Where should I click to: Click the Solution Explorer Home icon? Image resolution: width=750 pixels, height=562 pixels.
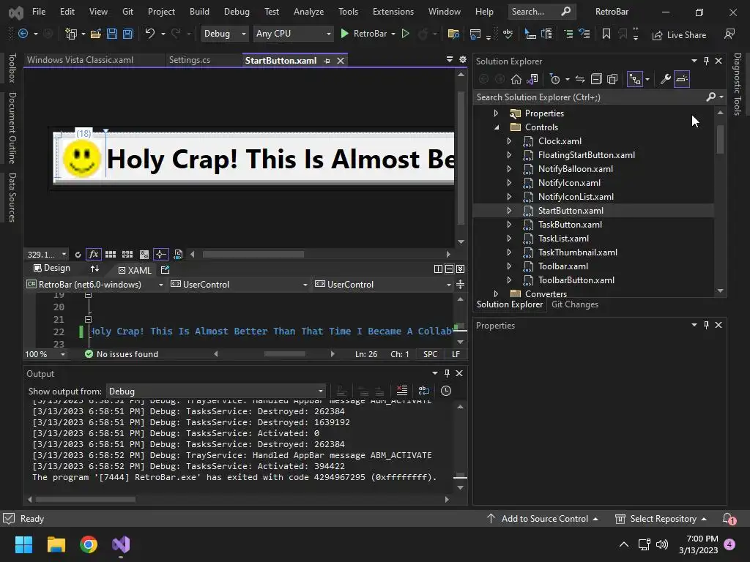click(x=516, y=79)
